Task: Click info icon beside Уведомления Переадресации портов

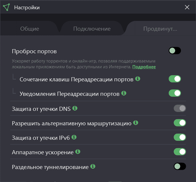Action: point(124,93)
